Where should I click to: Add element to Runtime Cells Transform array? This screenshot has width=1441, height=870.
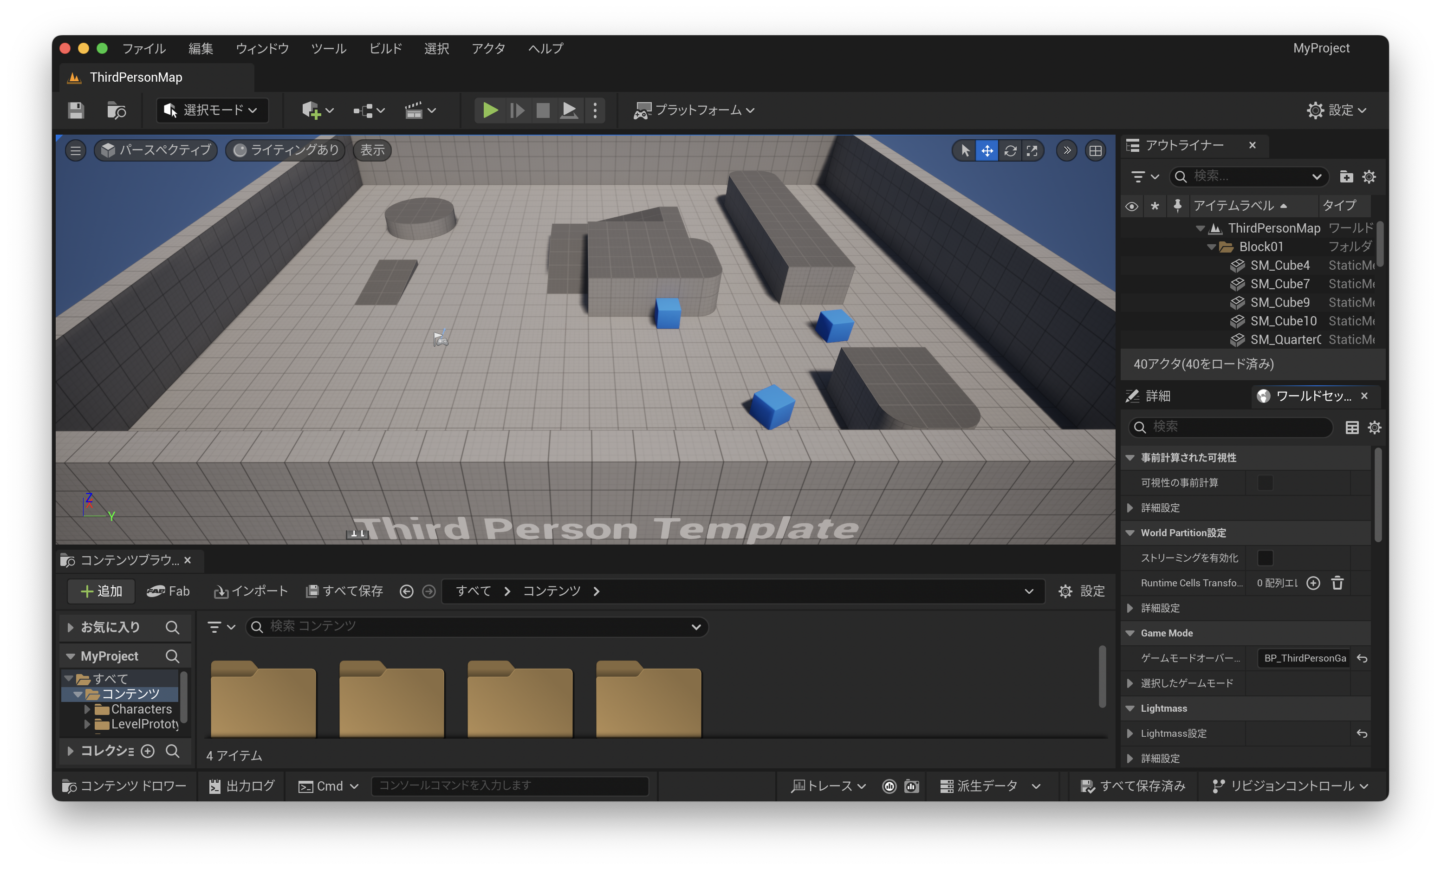tap(1313, 583)
